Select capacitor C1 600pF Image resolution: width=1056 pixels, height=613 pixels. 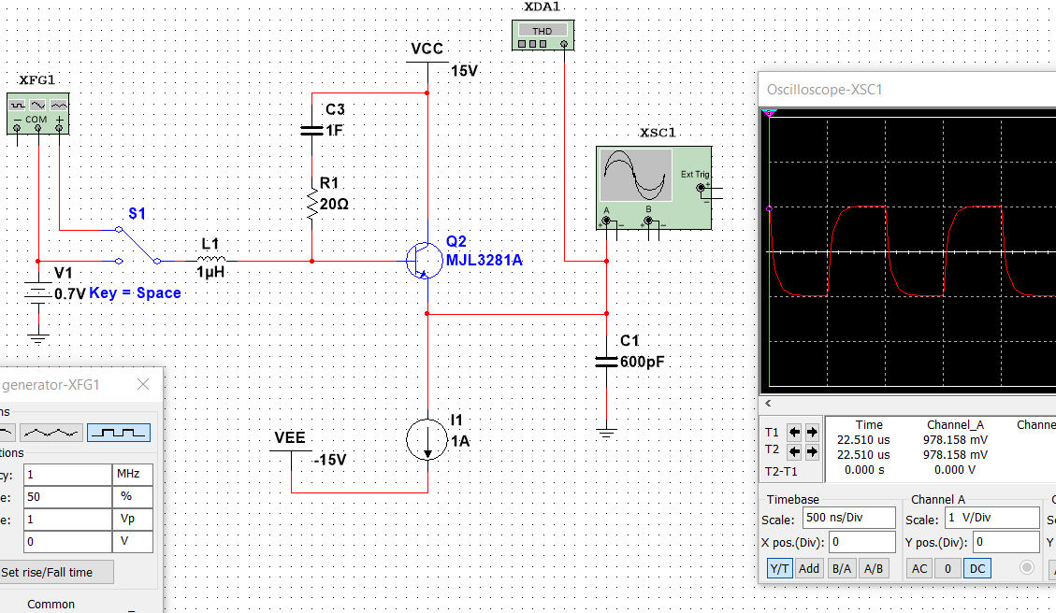pyautogui.click(x=606, y=362)
